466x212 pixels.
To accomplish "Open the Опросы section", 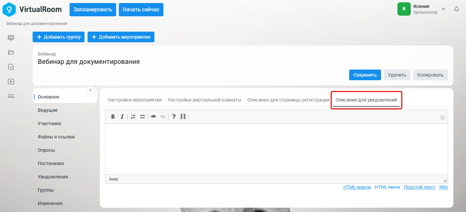I will click(47, 150).
